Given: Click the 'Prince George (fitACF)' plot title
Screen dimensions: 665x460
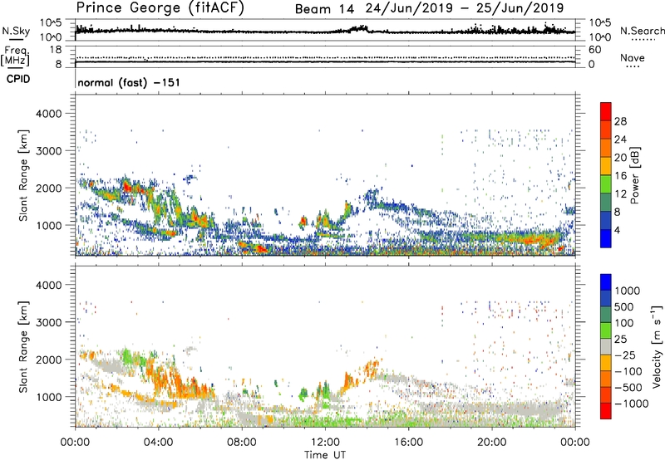Looking at the screenshot, I should [160, 7].
